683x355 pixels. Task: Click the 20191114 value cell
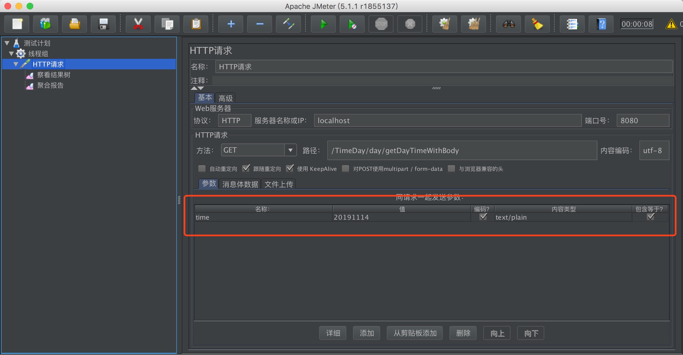point(401,217)
